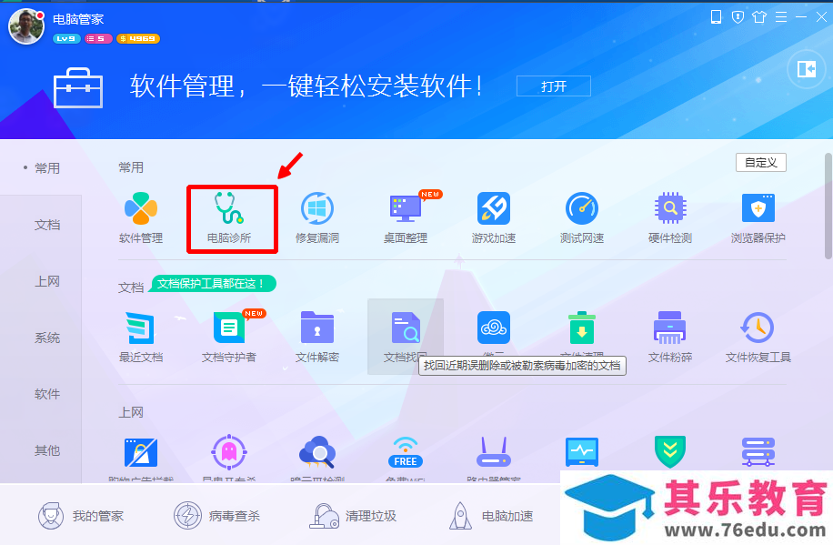Viewport: 833px width, 545px height.
Task: Click the briefcase toolbox icon
Action: (x=78, y=87)
